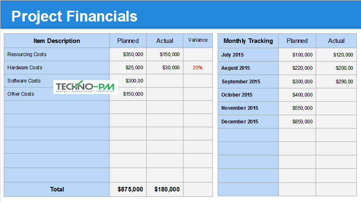
Task: Select the Other Costs row label
Action: [21, 94]
